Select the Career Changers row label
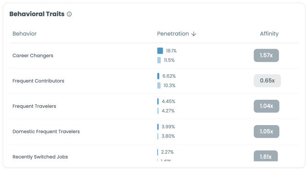 (33, 56)
